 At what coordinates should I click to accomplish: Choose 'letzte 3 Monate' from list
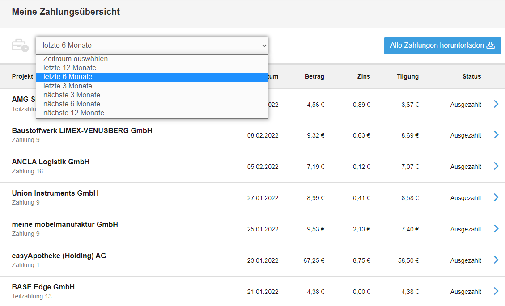pyautogui.click(x=68, y=86)
